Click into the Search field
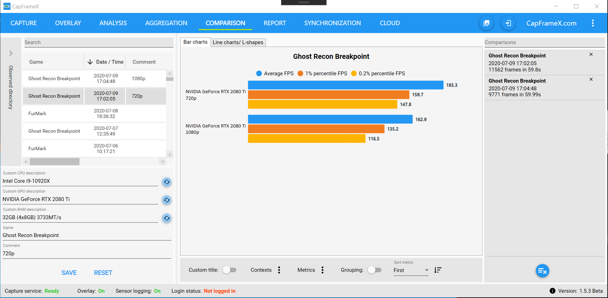Viewport: 608px width, 298px height. point(99,42)
